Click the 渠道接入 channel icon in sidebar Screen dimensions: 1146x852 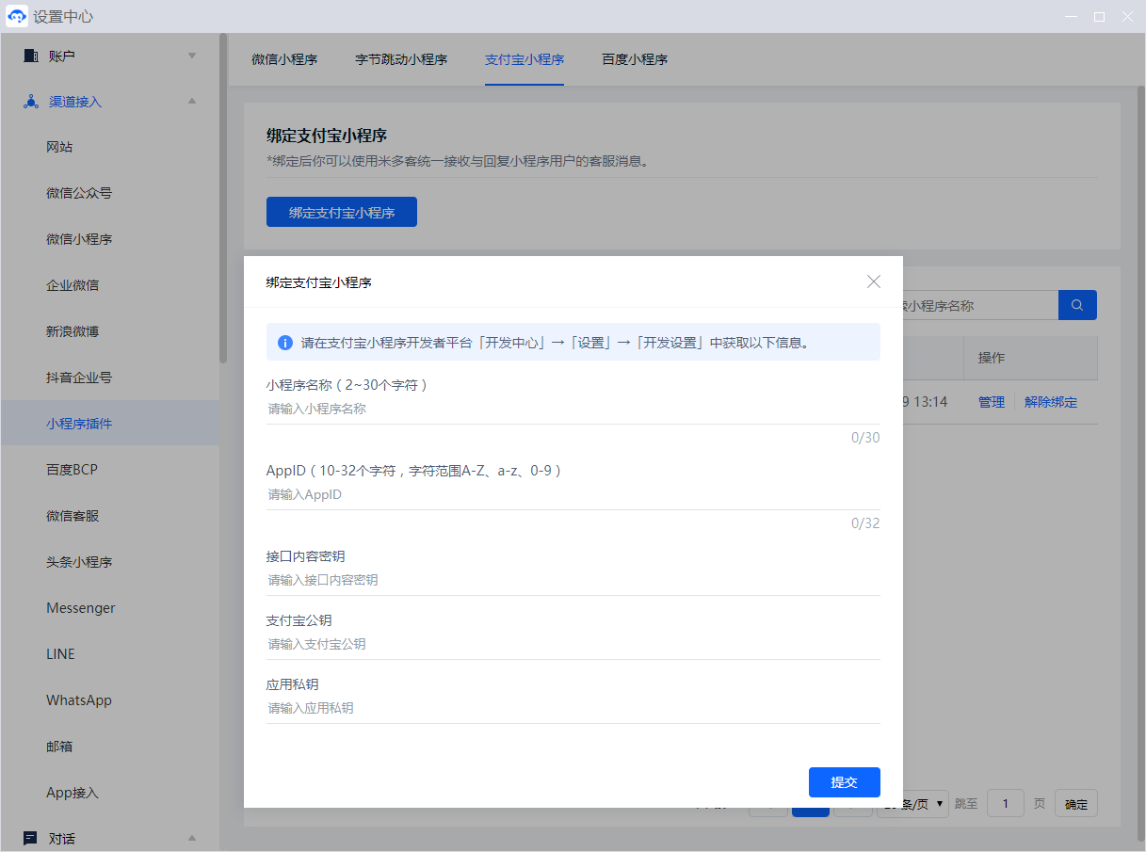pos(30,102)
